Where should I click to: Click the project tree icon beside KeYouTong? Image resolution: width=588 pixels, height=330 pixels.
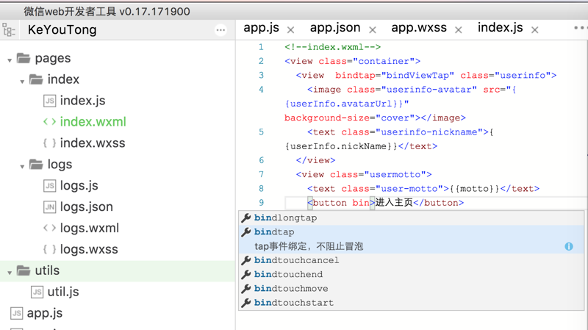9,30
